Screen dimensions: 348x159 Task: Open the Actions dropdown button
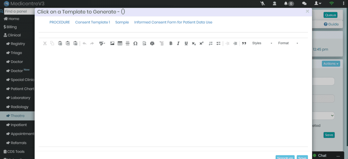[331, 63]
